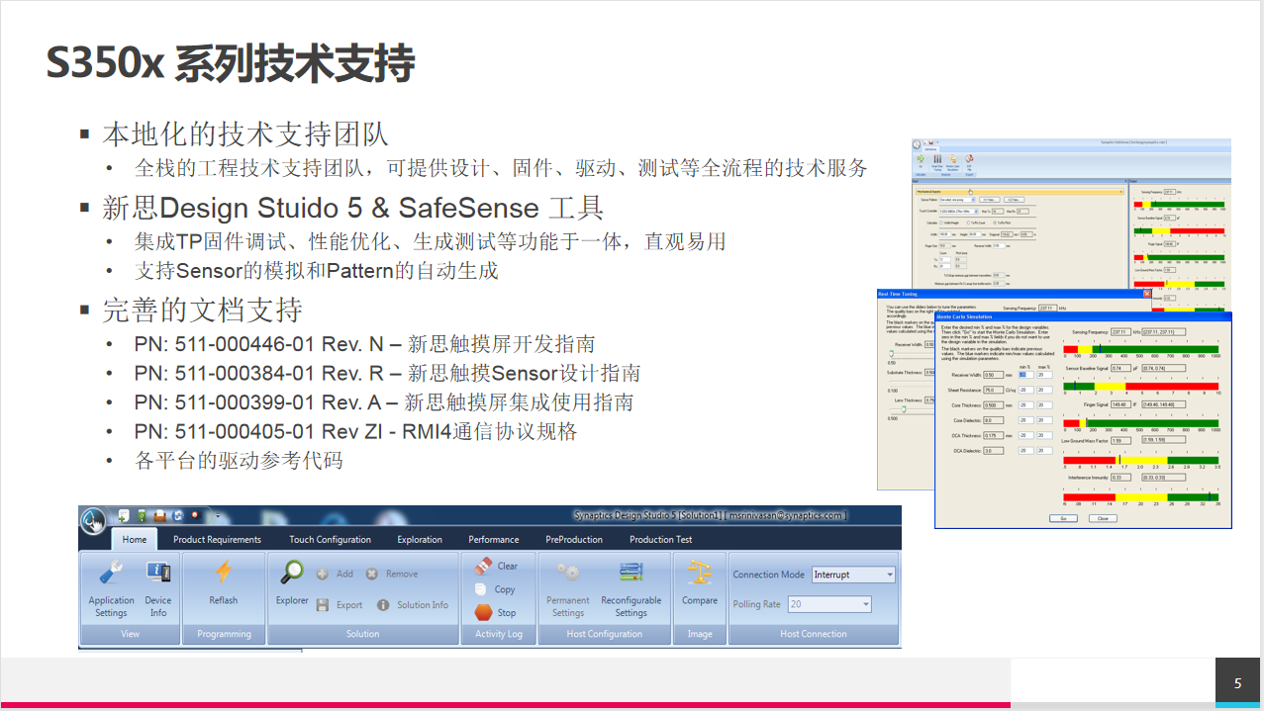
Task: Open the Touch Controller dropdown in SafeSense
Action: pos(958,212)
